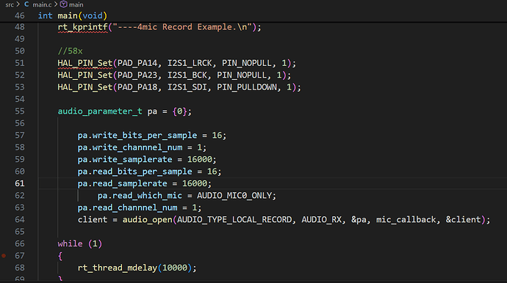
Task: Click PAD_PA14 on line 51
Action: pyautogui.click(x=137, y=63)
